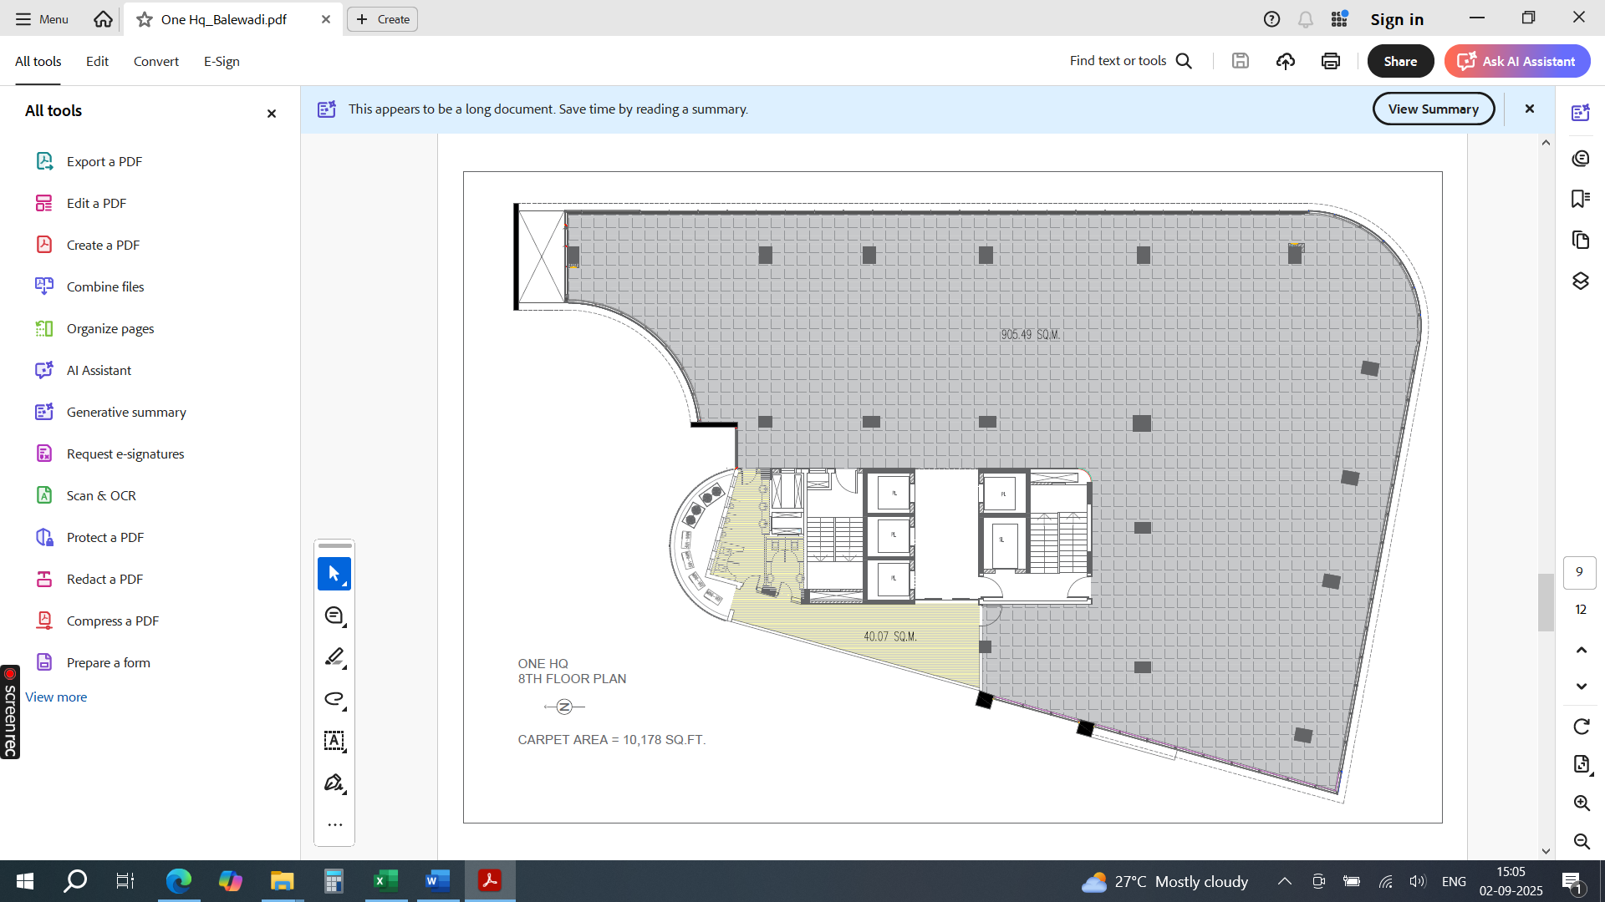Click the View Summary button
This screenshot has height=902, width=1605.
click(1433, 109)
